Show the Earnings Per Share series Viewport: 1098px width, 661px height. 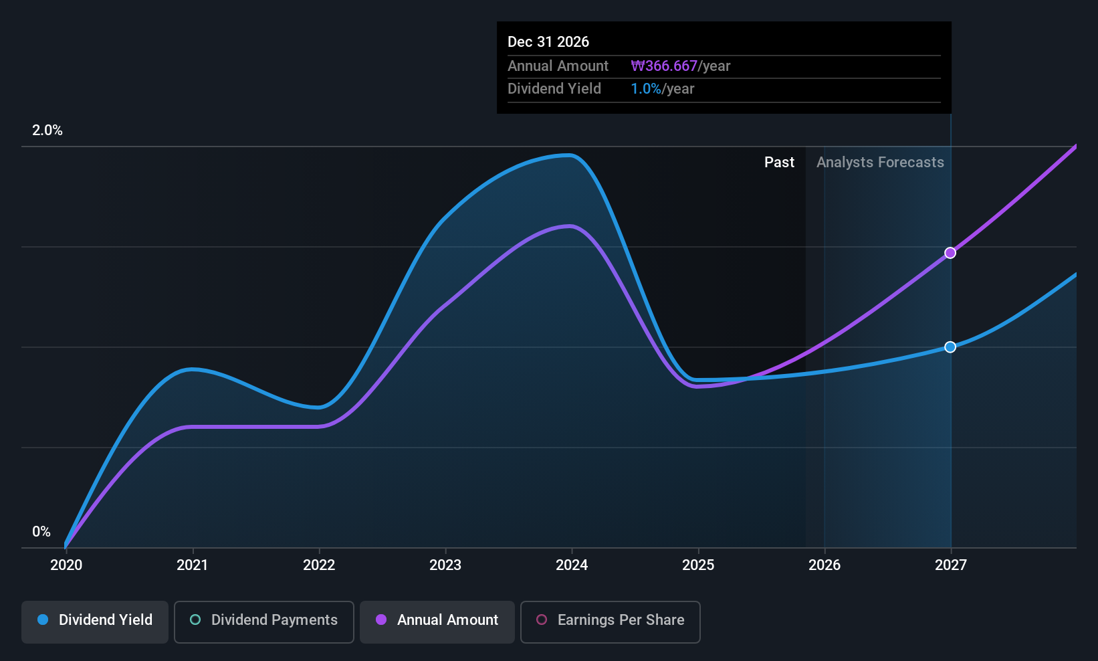[x=611, y=622]
